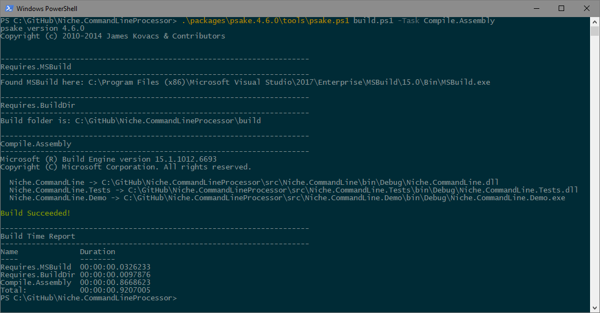Image resolution: width=600 pixels, height=313 pixels.
Task: Close the Windows PowerShell window
Action: click(x=587, y=8)
